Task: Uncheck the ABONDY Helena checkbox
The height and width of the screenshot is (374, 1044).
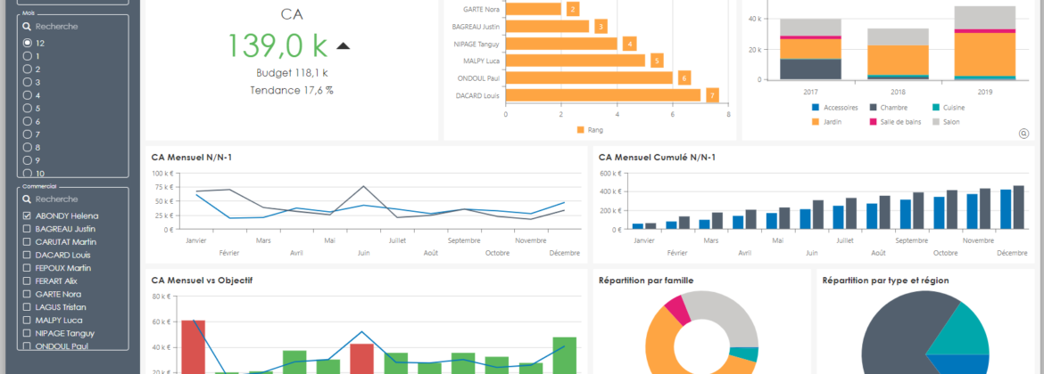Action: click(27, 215)
